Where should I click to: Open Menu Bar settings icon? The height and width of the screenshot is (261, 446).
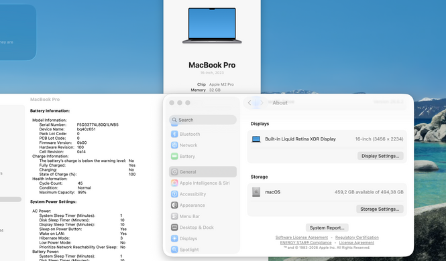174,216
